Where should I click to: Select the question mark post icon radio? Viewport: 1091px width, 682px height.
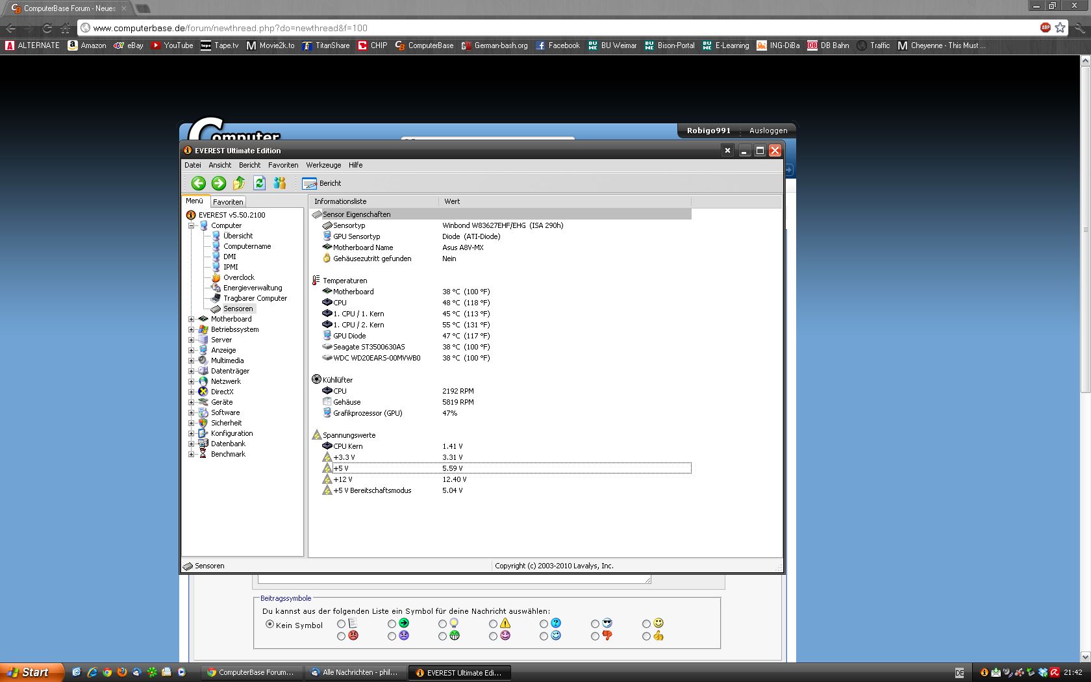pos(544,624)
